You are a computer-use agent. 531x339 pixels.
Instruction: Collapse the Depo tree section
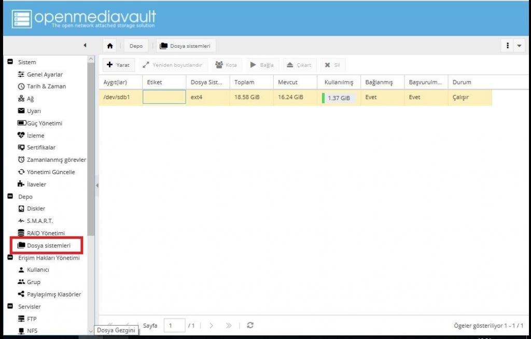[x=10, y=196]
